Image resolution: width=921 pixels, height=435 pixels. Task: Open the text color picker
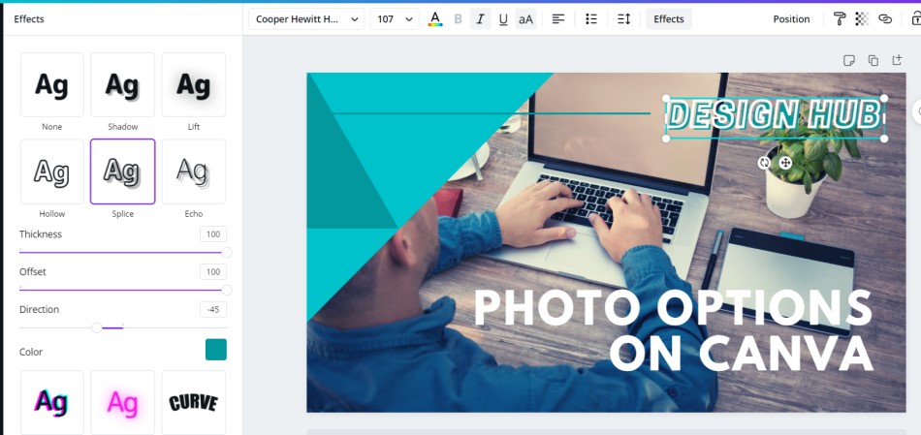pyautogui.click(x=435, y=18)
